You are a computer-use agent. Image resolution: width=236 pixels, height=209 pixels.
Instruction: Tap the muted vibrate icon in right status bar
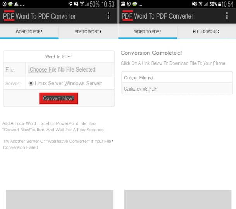point(194,4)
